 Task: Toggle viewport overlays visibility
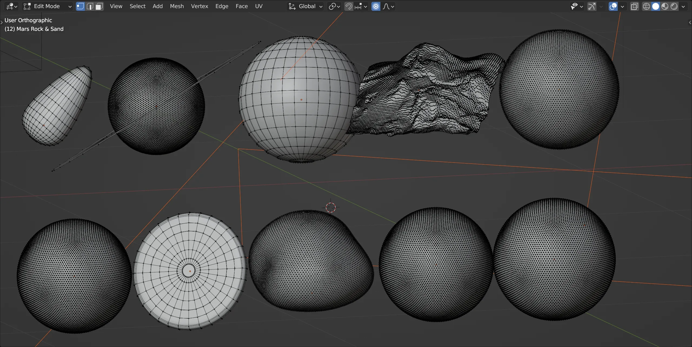coord(613,6)
